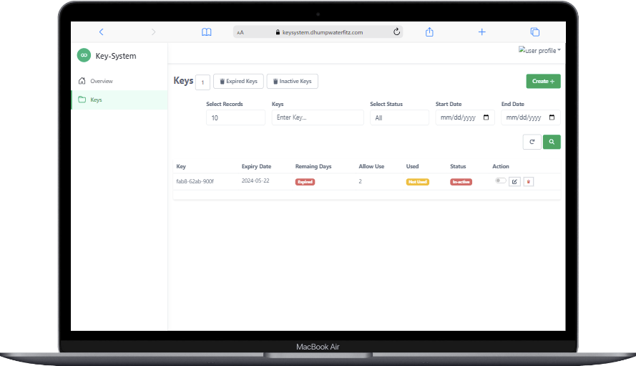Screen dimensions: 636x366
Task: Expand the user profile dropdown
Action: point(539,51)
